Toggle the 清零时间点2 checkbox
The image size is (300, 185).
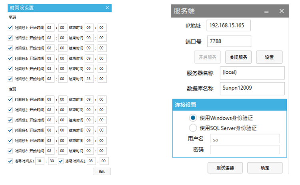(61, 161)
